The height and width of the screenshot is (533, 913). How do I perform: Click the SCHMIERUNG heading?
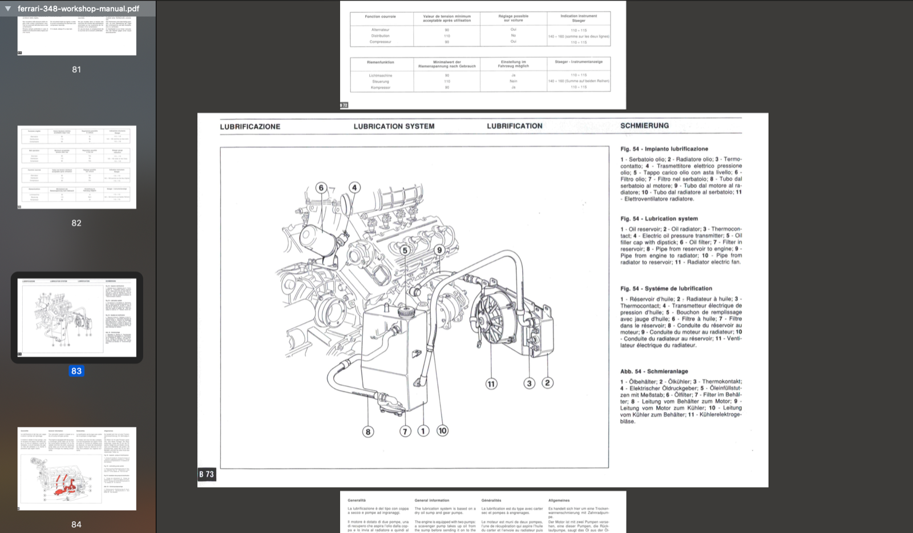coord(644,126)
